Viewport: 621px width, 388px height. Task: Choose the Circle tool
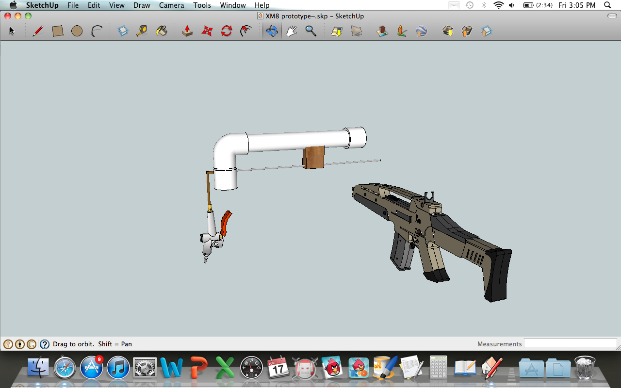pos(77,31)
